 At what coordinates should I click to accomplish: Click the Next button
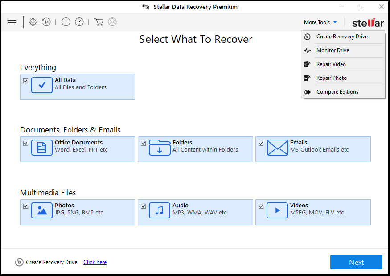356,262
